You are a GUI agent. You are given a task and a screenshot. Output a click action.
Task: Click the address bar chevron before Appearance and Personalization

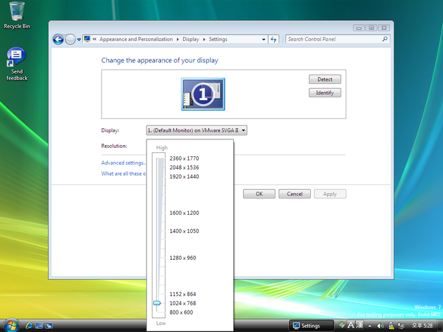[94, 39]
